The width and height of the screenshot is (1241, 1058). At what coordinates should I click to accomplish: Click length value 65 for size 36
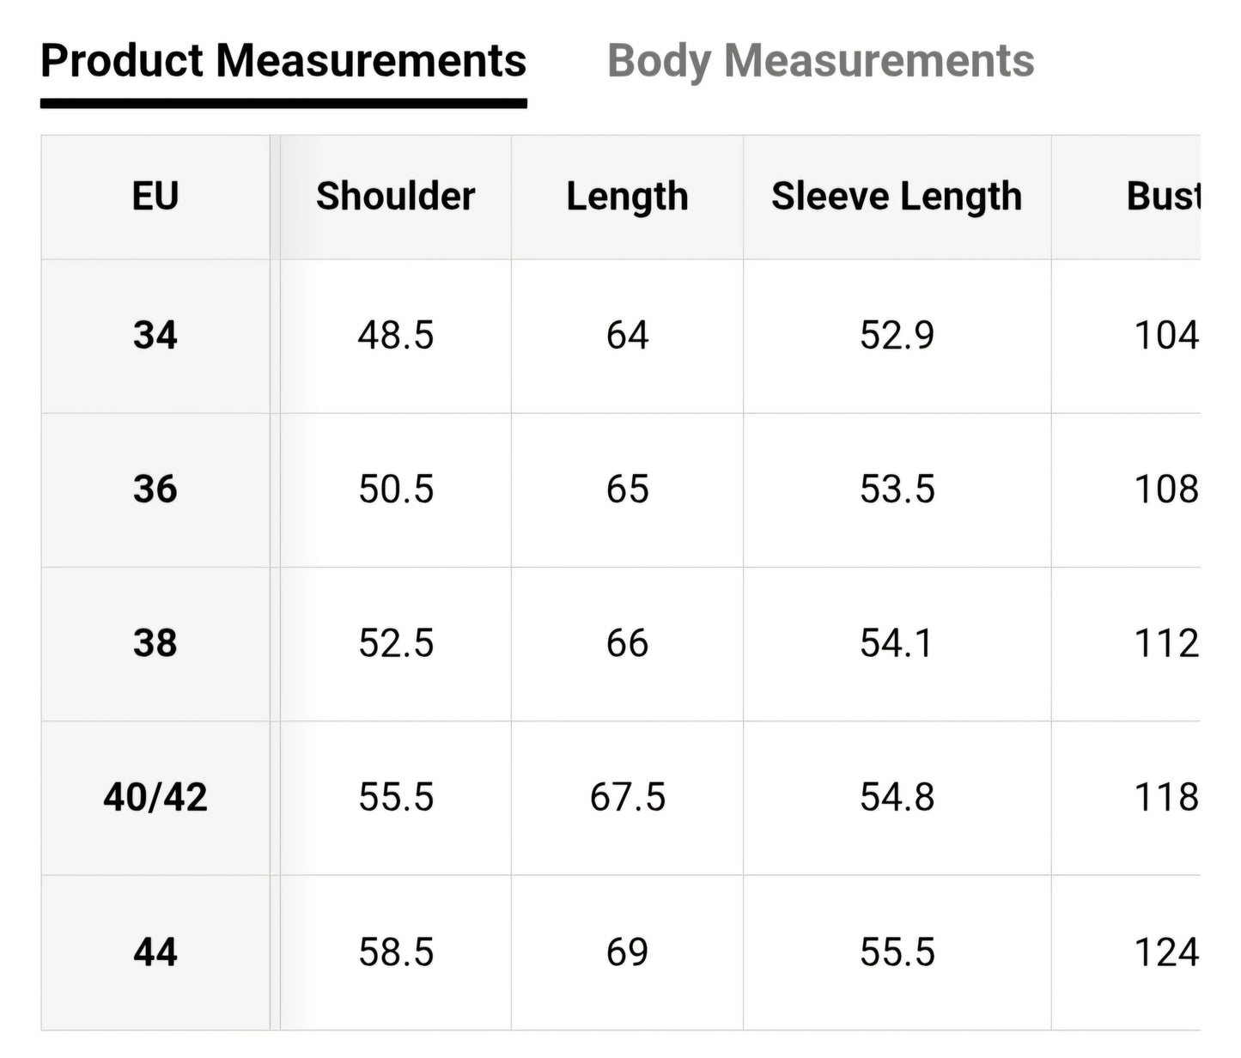tap(627, 489)
